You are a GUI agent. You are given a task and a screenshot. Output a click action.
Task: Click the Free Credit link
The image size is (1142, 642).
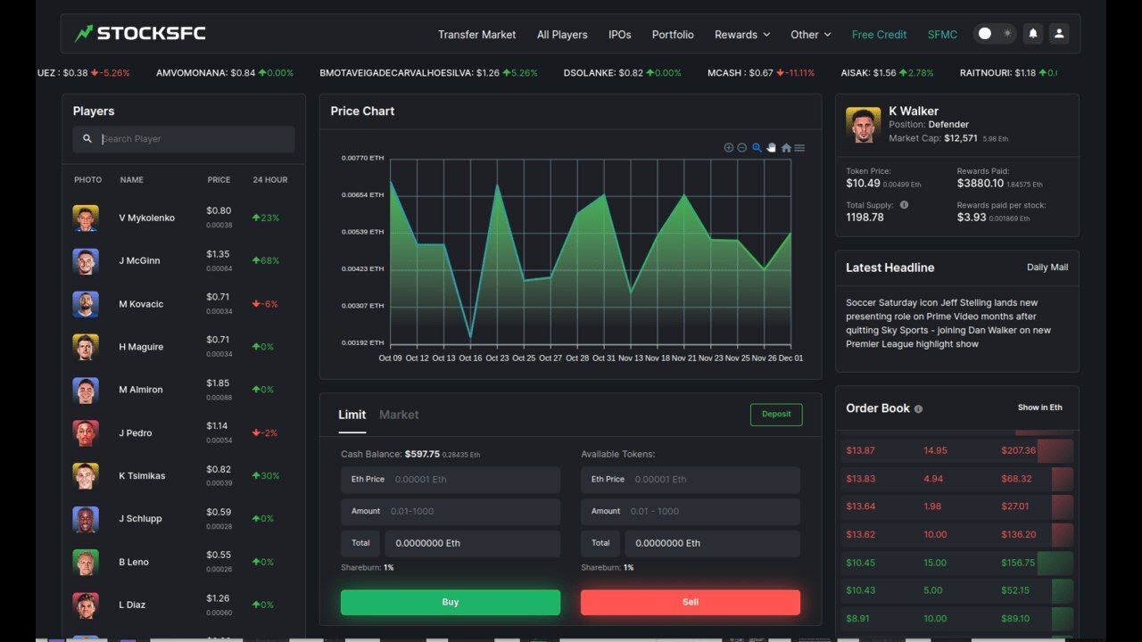(x=879, y=35)
